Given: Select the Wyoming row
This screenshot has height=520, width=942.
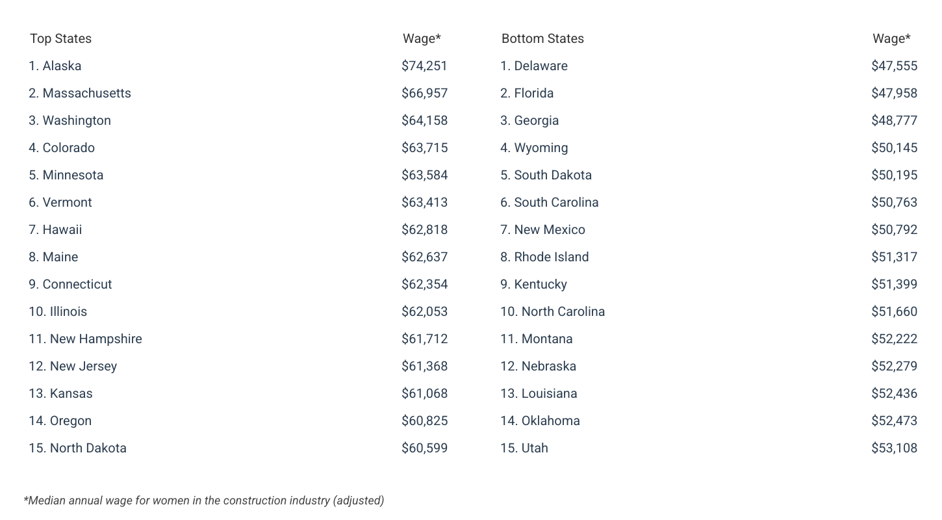Looking at the screenshot, I should coord(534,148).
